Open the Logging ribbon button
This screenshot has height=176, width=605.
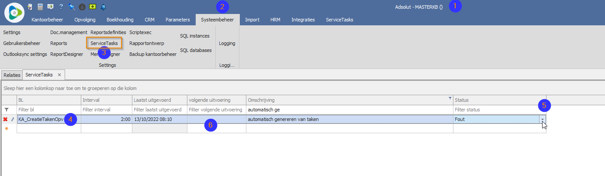pyautogui.click(x=227, y=43)
